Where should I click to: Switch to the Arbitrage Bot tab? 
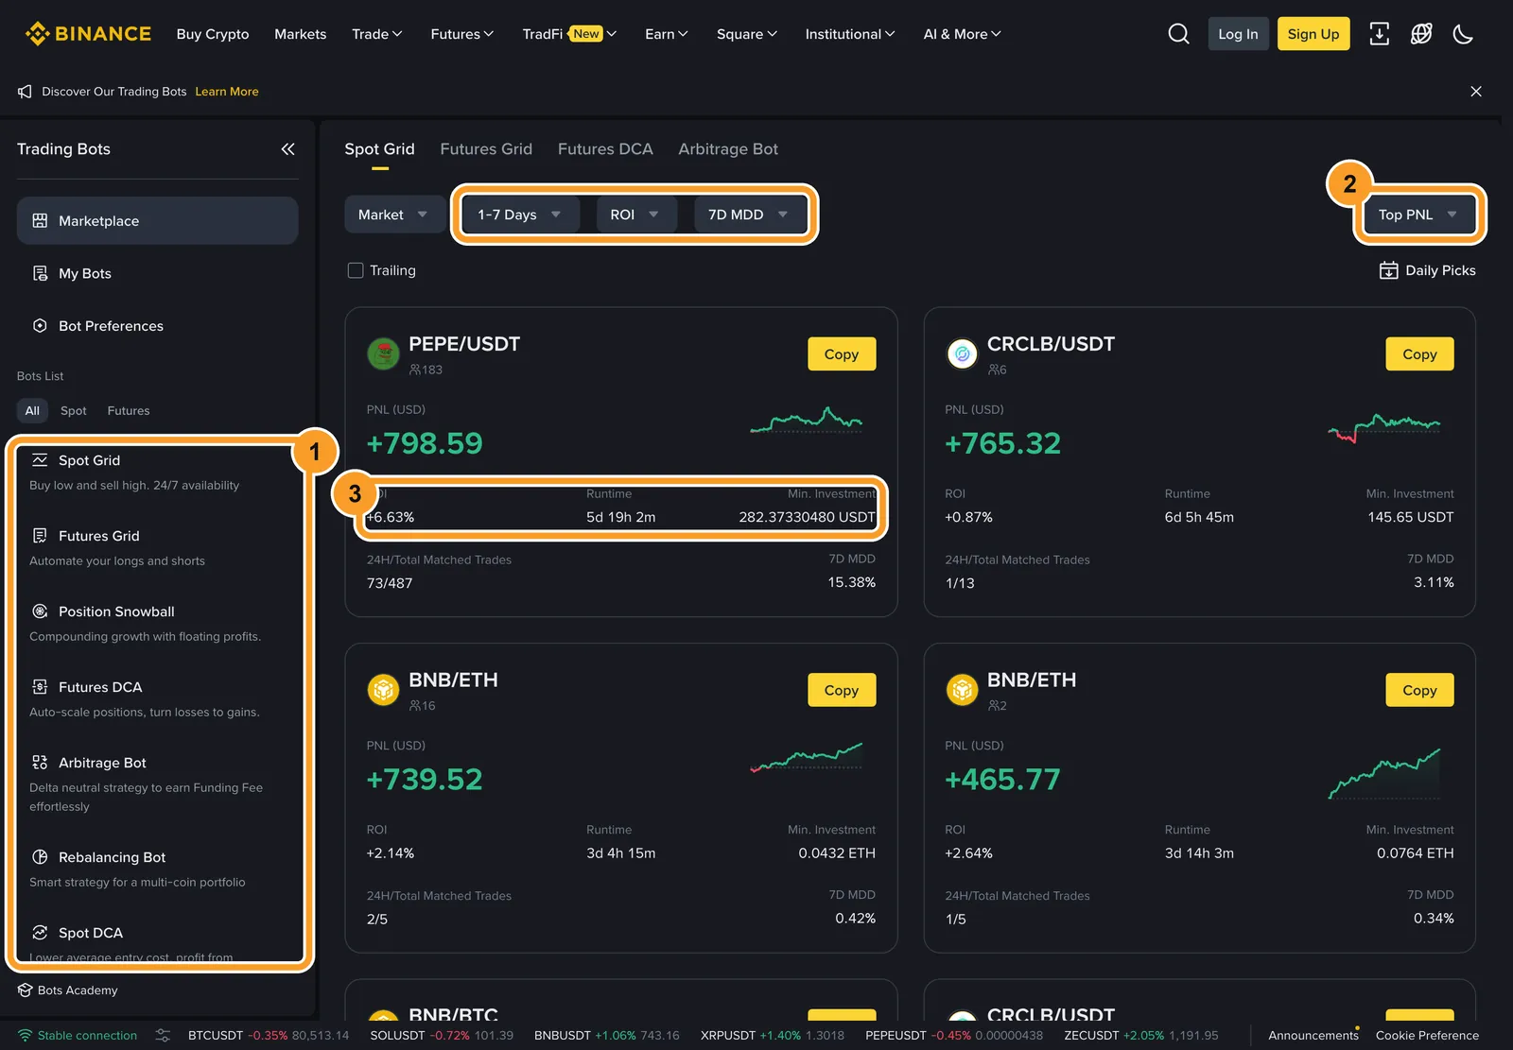coord(728,149)
